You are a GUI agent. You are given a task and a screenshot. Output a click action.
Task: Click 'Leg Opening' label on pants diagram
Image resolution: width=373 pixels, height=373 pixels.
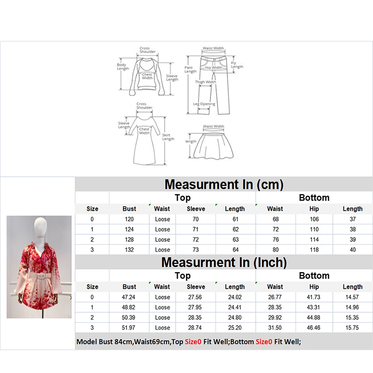point(204,104)
